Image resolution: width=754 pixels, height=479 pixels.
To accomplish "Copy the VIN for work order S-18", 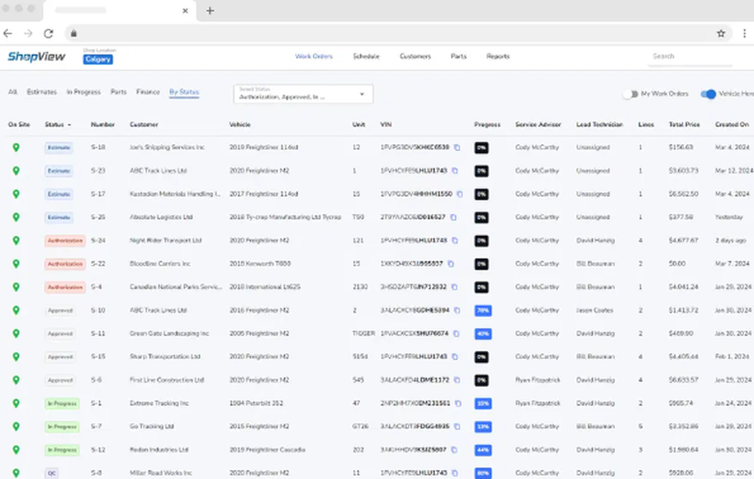I will coord(457,148).
